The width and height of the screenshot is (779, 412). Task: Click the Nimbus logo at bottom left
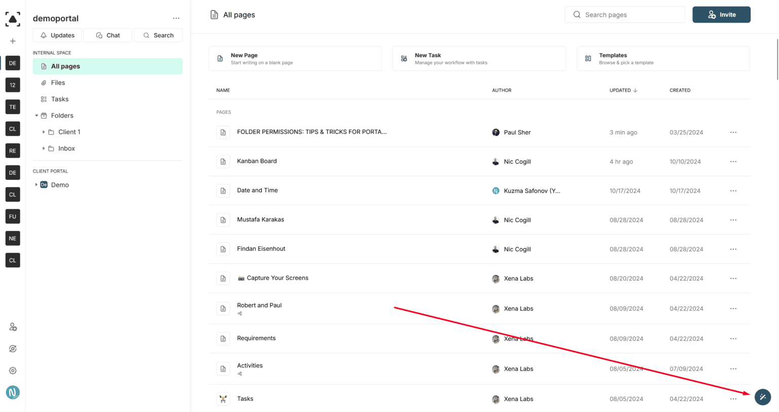(12, 392)
